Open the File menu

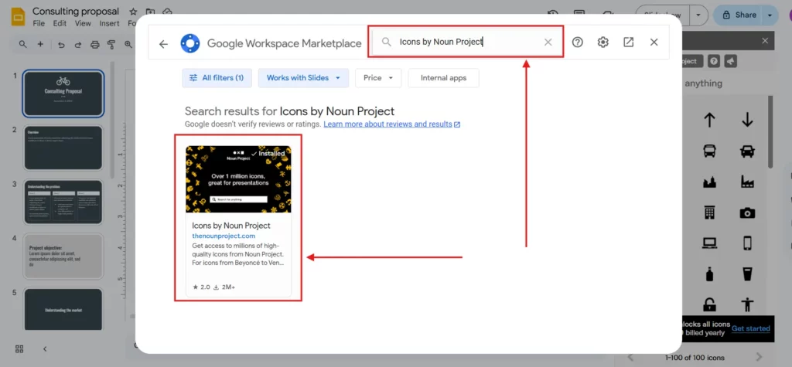coord(39,24)
